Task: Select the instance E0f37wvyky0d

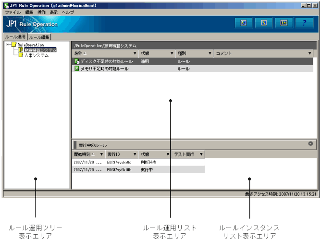Action: pos(119,162)
